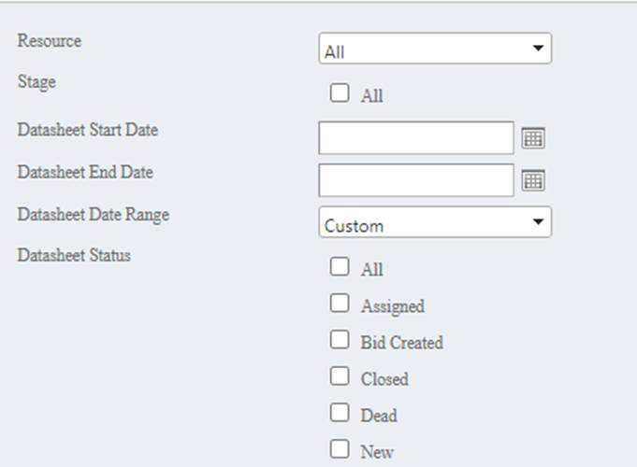The height and width of the screenshot is (467, 637).
Task: Mark the New status checkbox
Action: 340,449
